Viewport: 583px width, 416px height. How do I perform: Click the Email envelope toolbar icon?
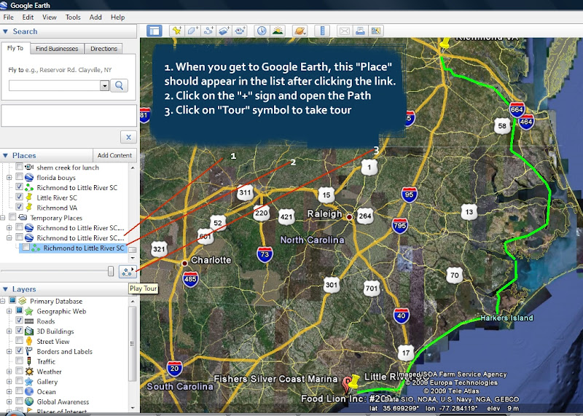point(344,31)
